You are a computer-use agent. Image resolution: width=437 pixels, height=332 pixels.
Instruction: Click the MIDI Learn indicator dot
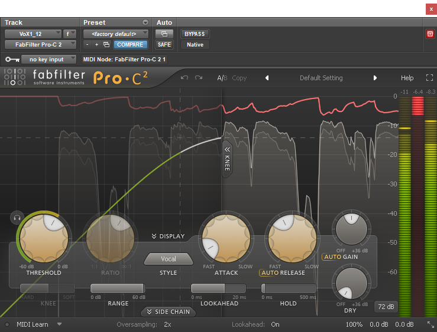click(7, 324)
